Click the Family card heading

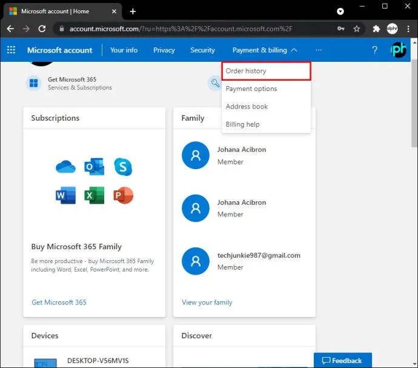[x=193, y=118]
